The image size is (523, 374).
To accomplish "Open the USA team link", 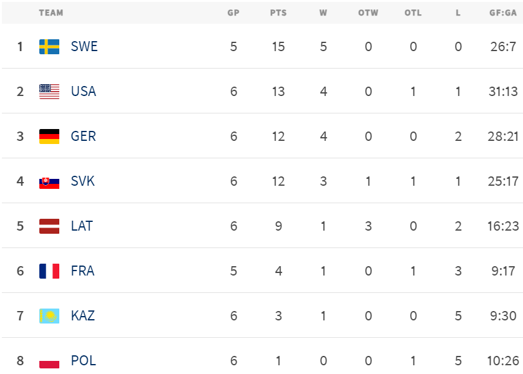I will point(84,92).
